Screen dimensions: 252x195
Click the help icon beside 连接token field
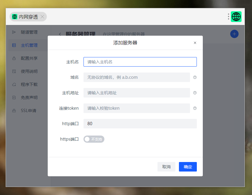[195, 108]
